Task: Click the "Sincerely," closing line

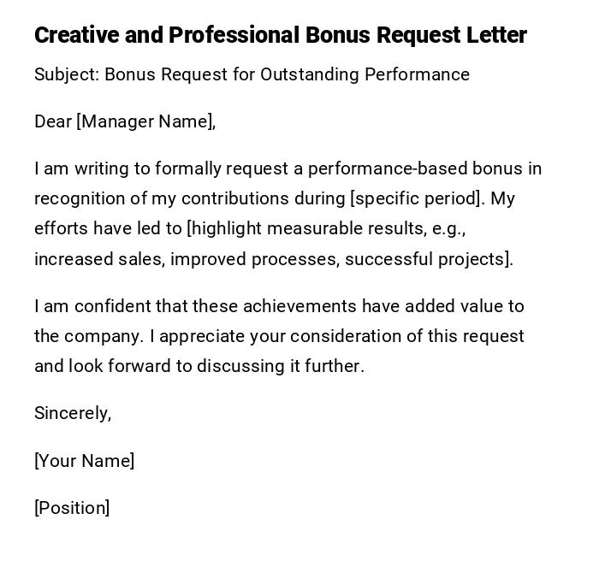Action: (73, 413)
